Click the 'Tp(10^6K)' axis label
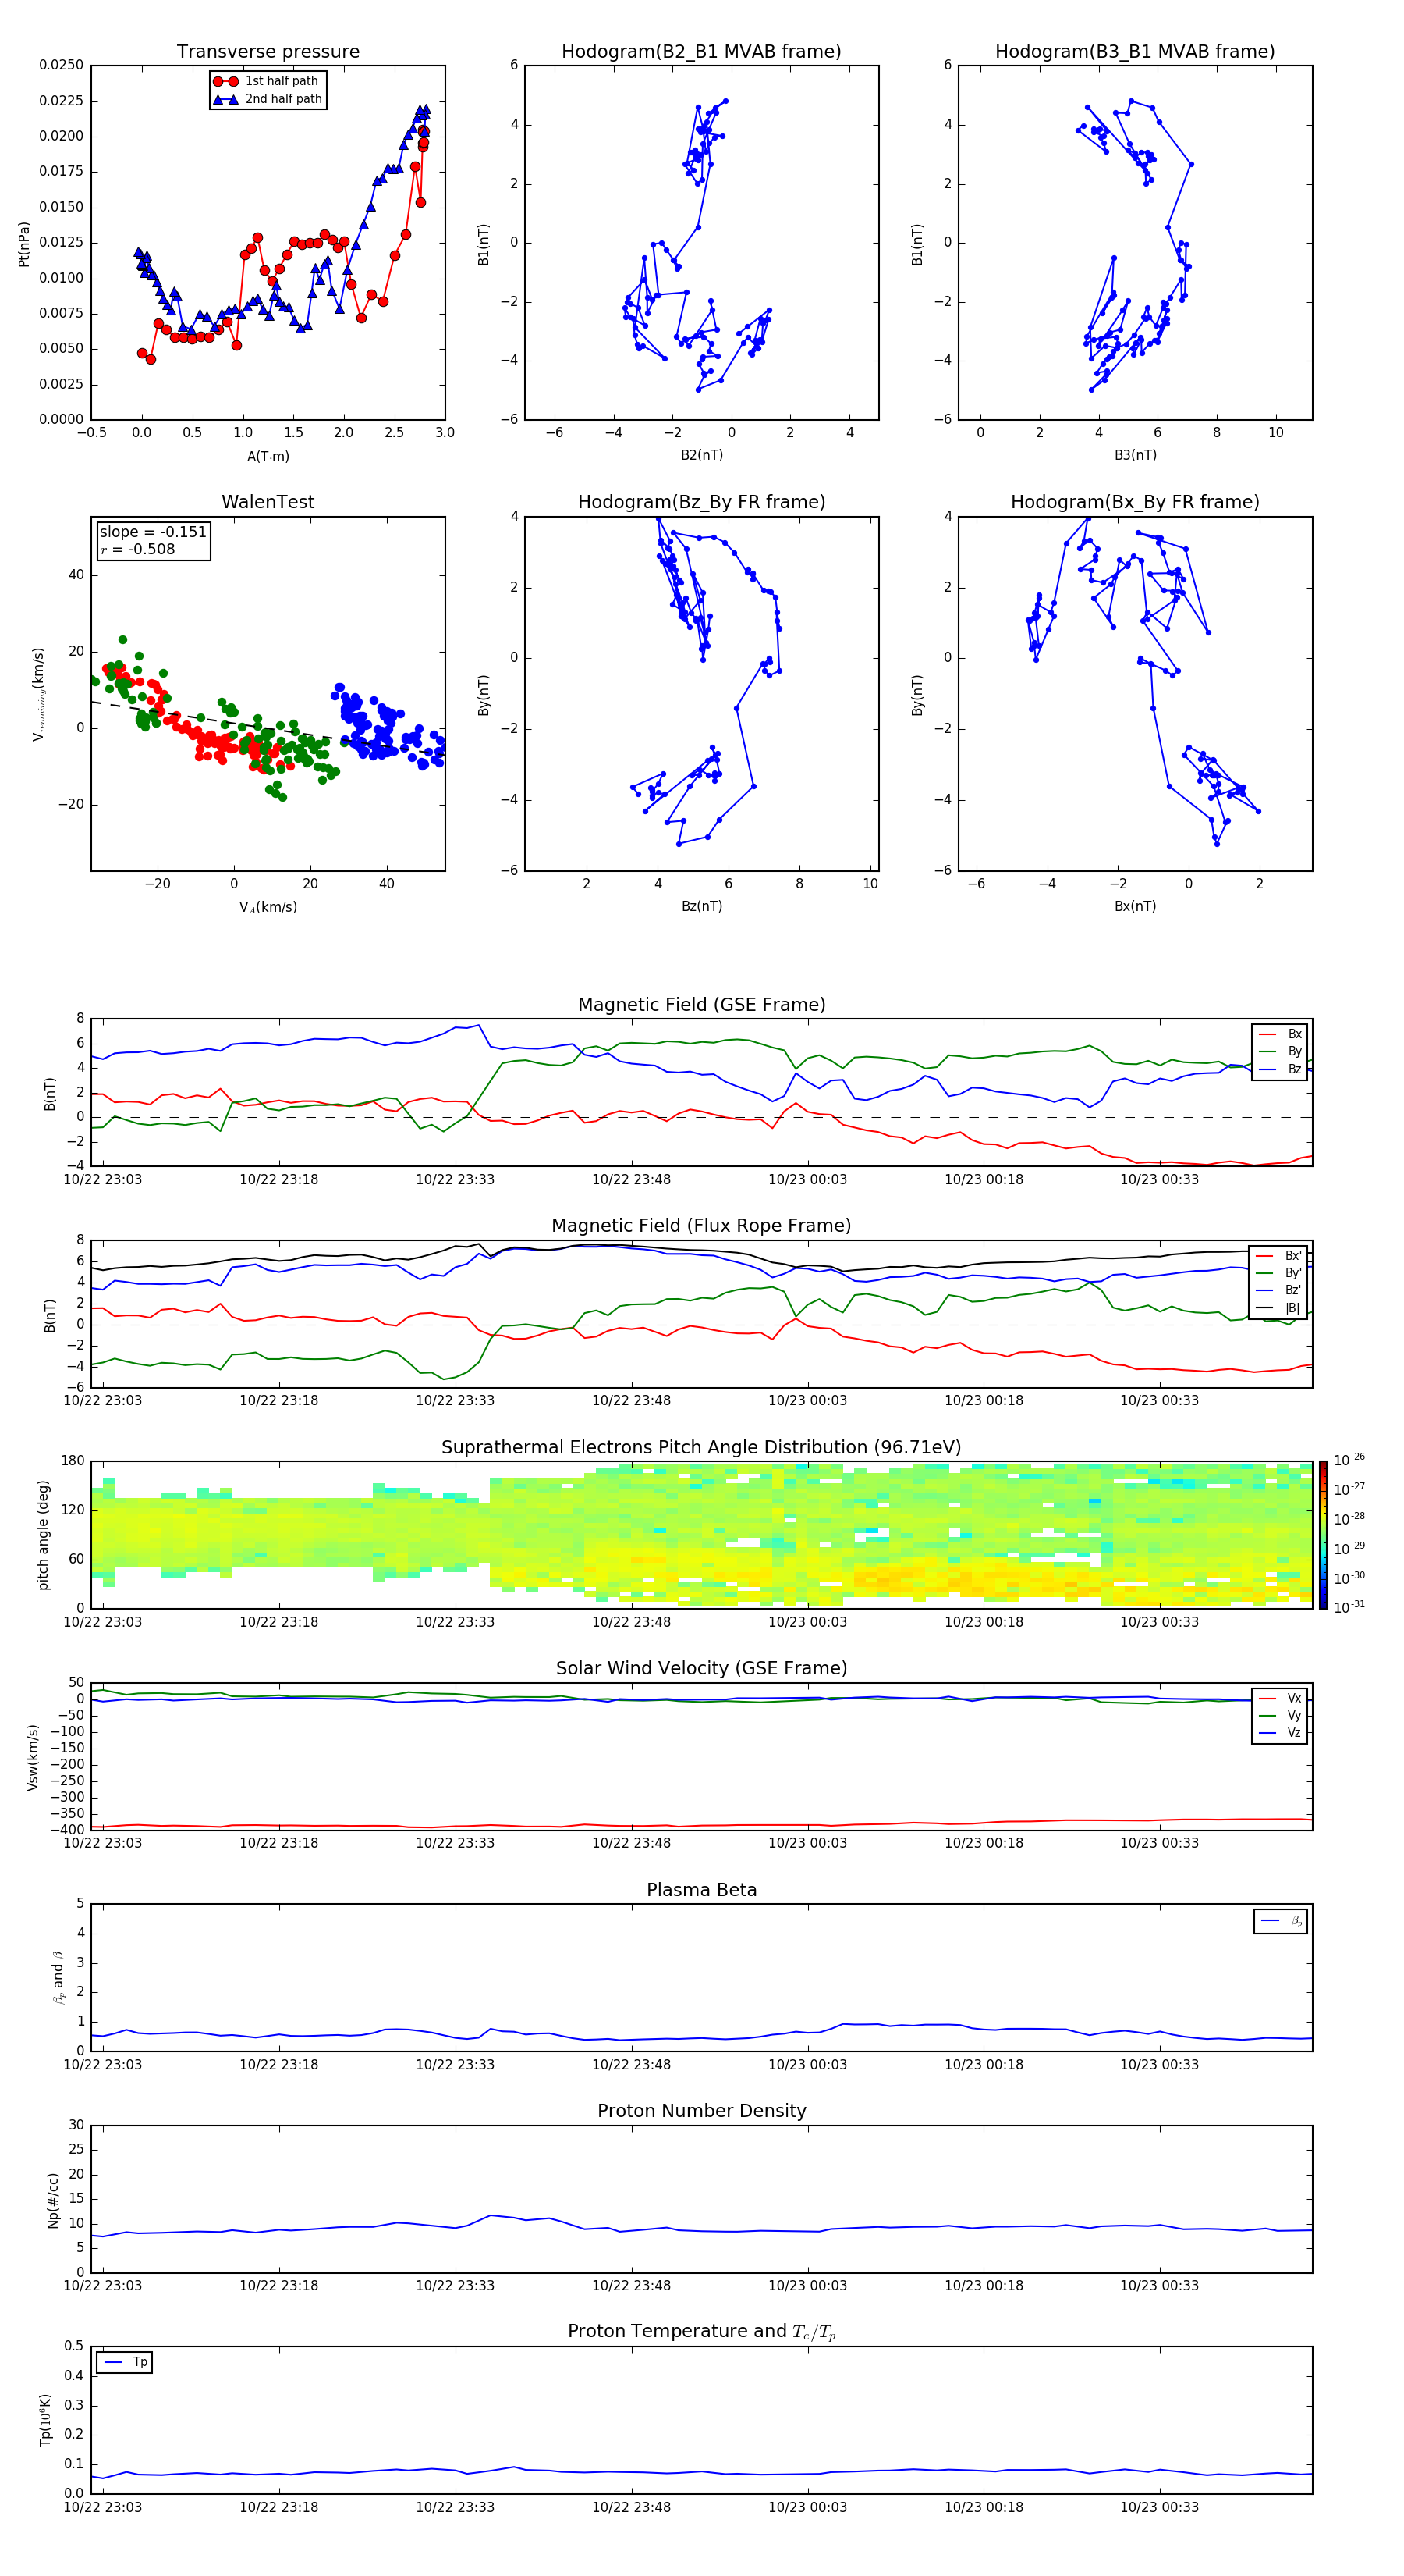The image size is (1404, 2576). (x=46, y=2420)
